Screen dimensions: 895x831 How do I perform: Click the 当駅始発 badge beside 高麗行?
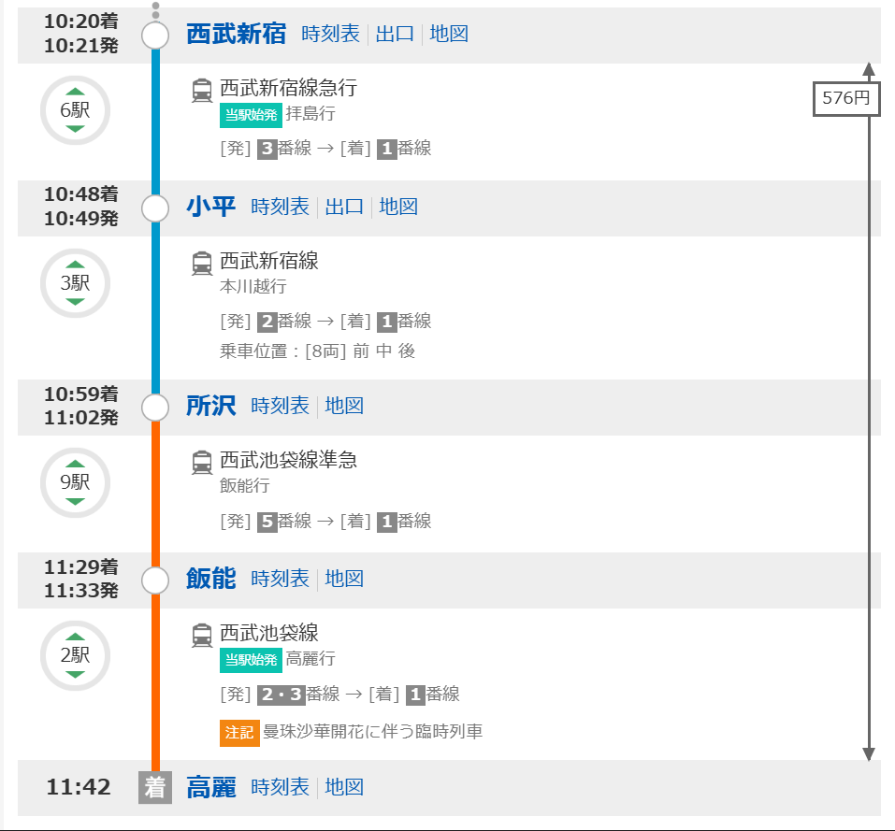[x=251, y=661]
